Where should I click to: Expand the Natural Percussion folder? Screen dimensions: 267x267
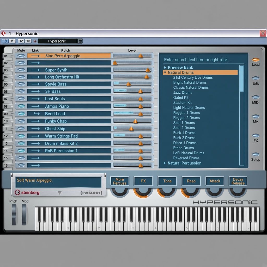pyautogui.click(x=165, y=163)
